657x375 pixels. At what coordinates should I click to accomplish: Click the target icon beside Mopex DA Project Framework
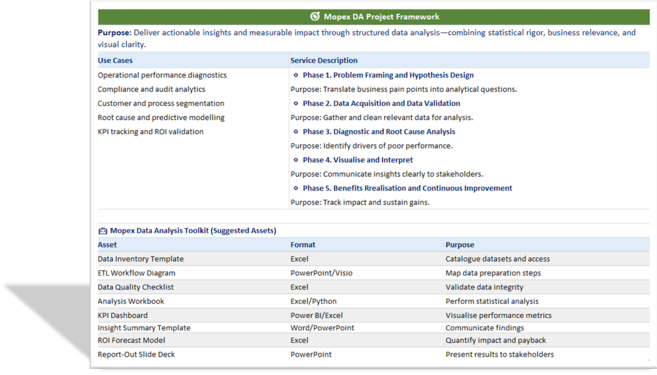[x=315, y=16]
